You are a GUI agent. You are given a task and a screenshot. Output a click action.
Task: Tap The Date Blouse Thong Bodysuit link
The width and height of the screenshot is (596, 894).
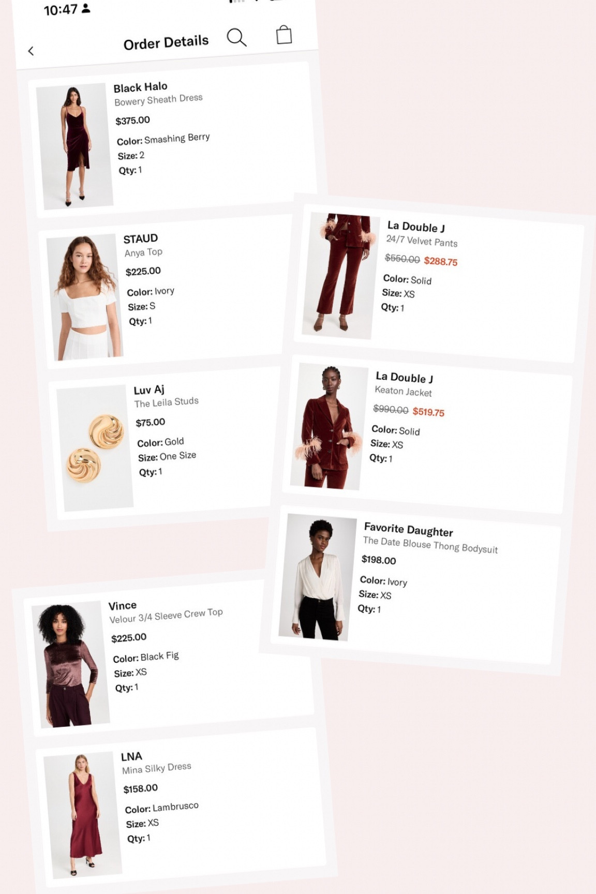(x=430, y=545)
